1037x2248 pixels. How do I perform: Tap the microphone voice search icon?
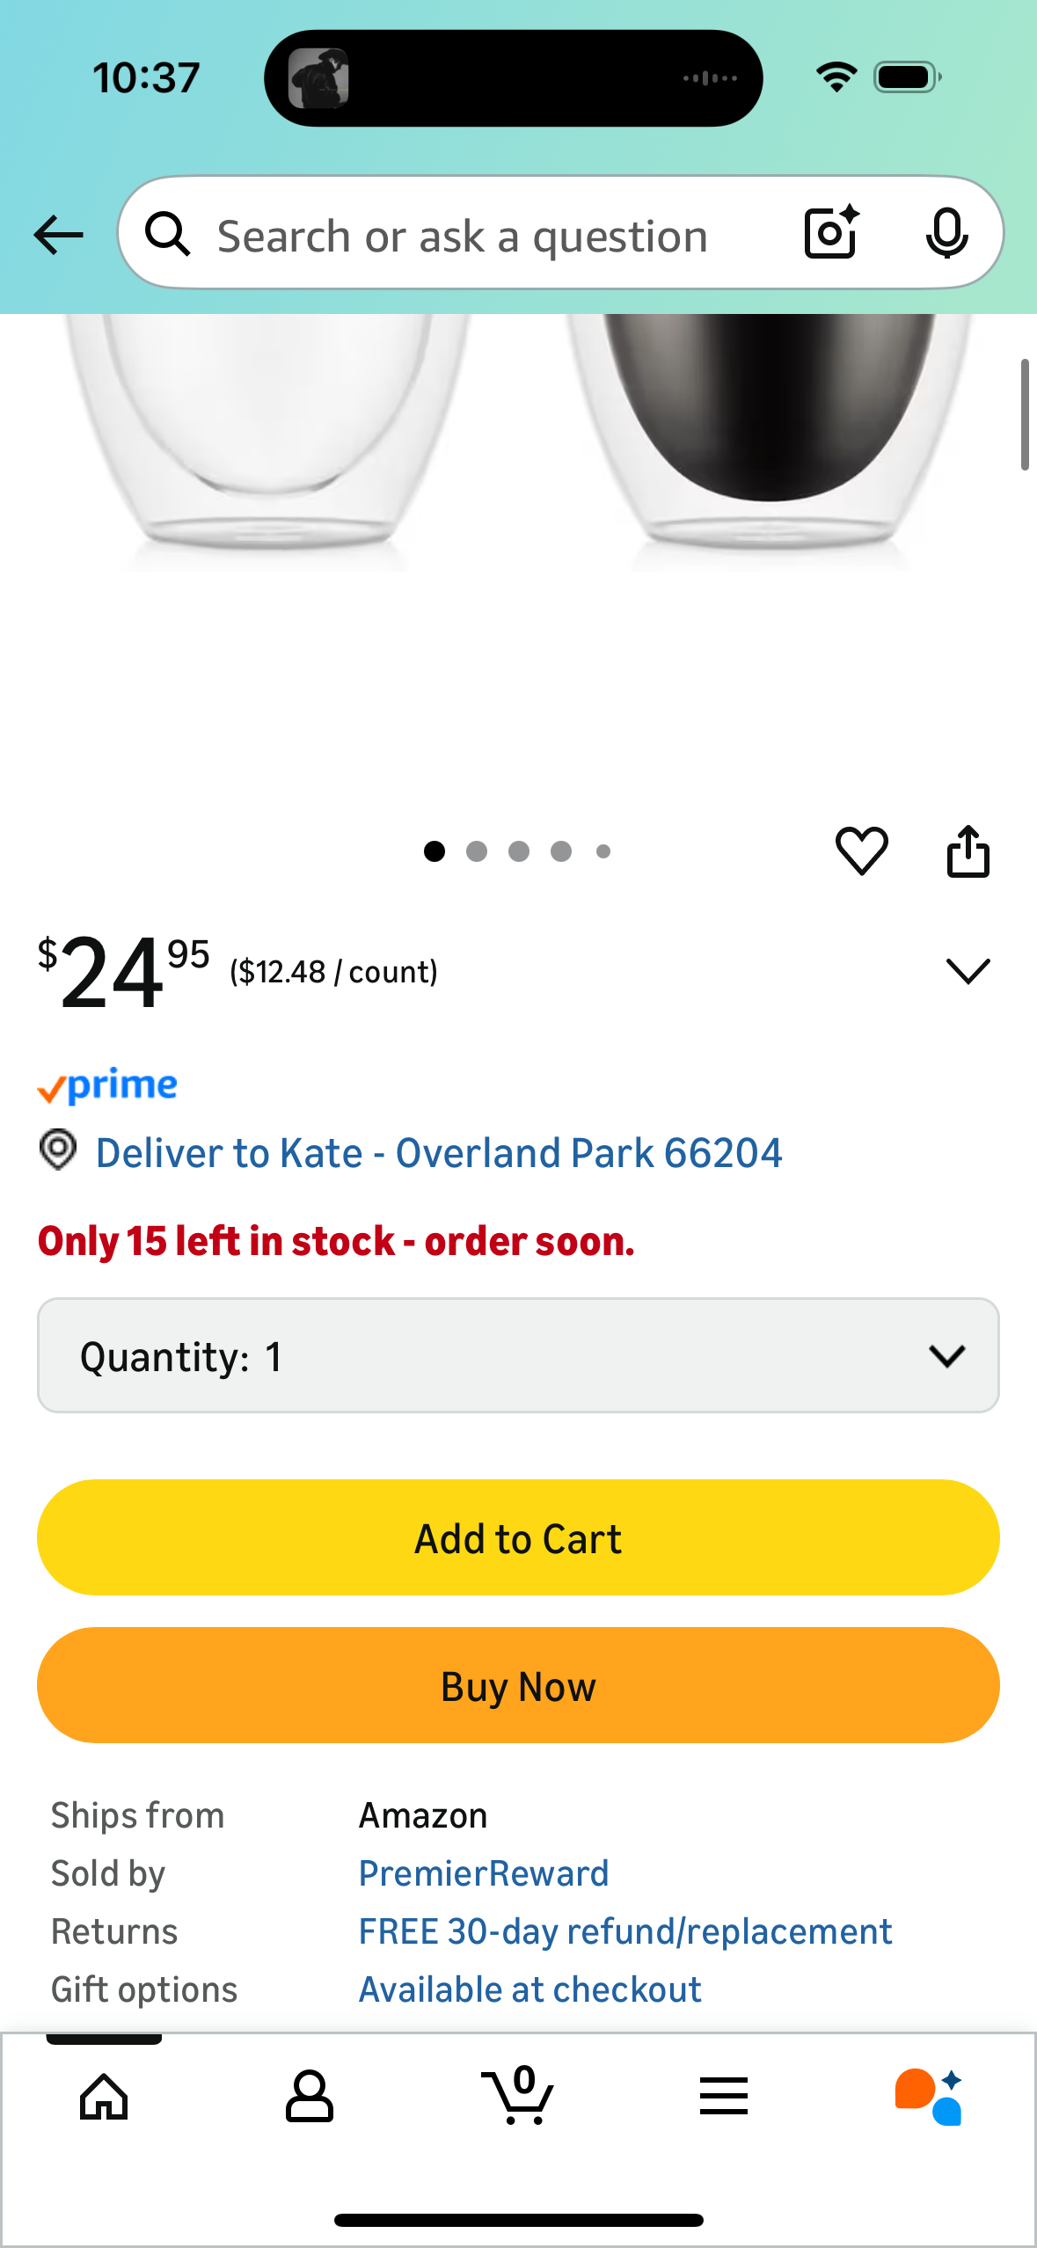pos(946,233)
